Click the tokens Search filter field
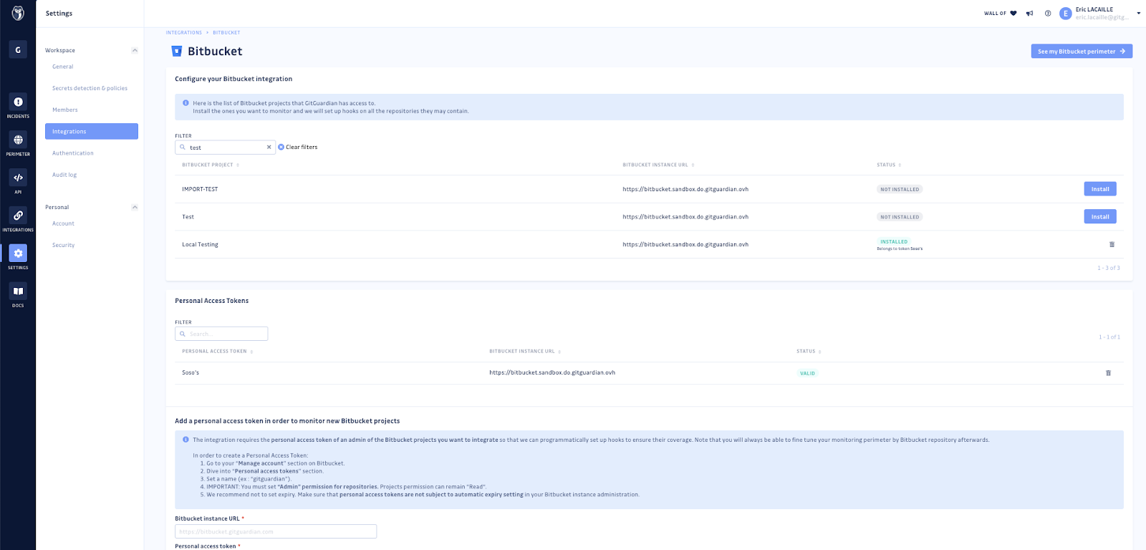The width and height of the screenshot is (1146, 550). (221, 334)
